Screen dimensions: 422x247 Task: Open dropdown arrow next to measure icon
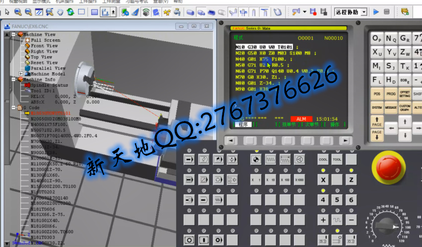304,12
